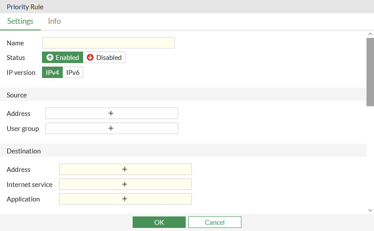Click the Application field plus icon

(125, 199)
